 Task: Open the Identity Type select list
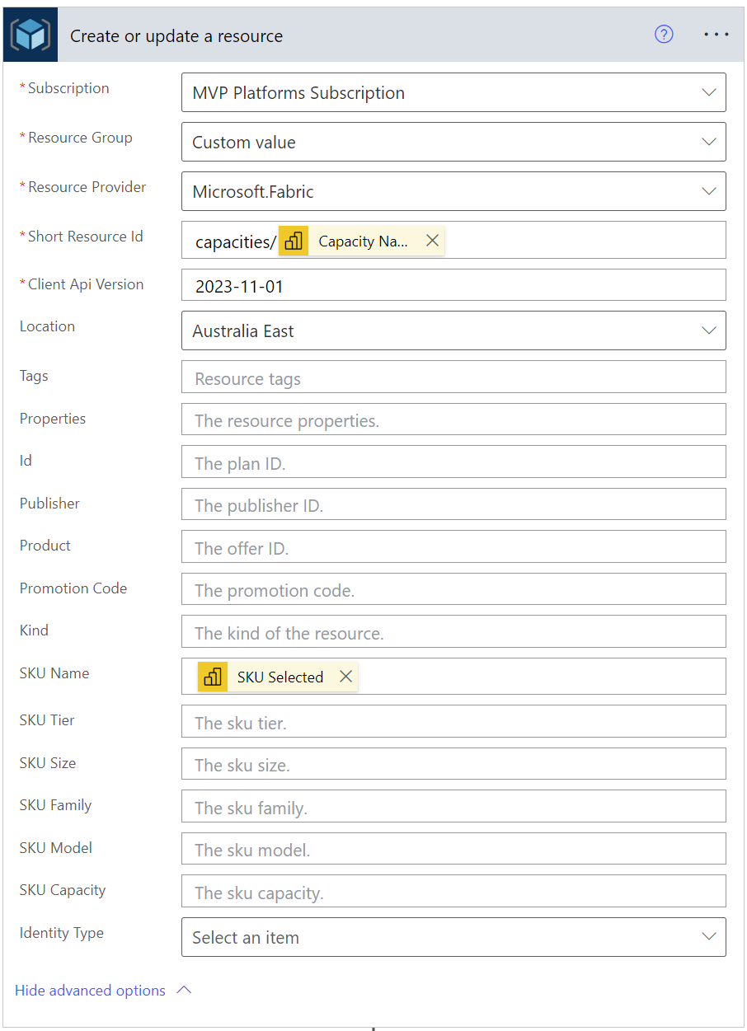(708, 938)
